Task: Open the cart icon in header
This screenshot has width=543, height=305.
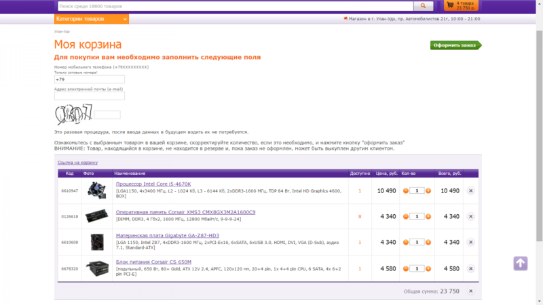Action: pos(461,5)
